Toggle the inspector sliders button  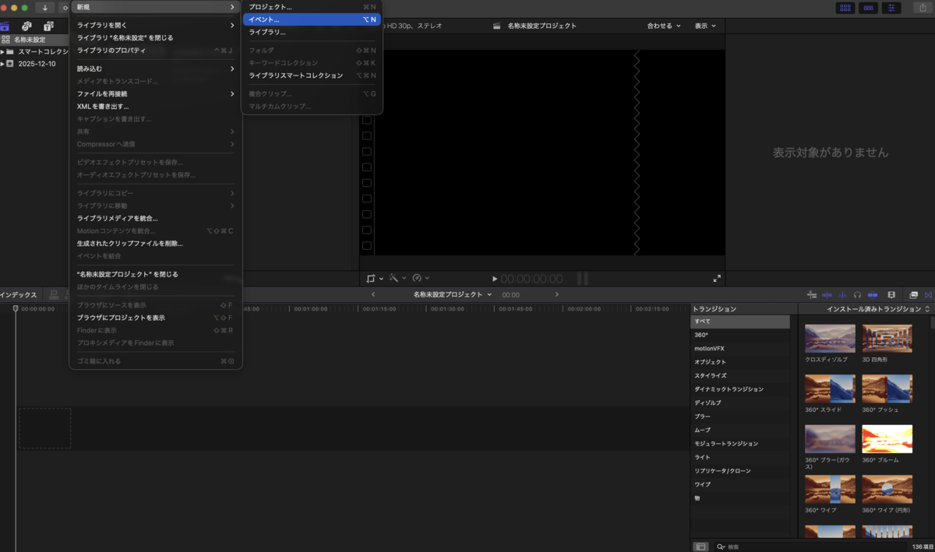pos(892,7)
